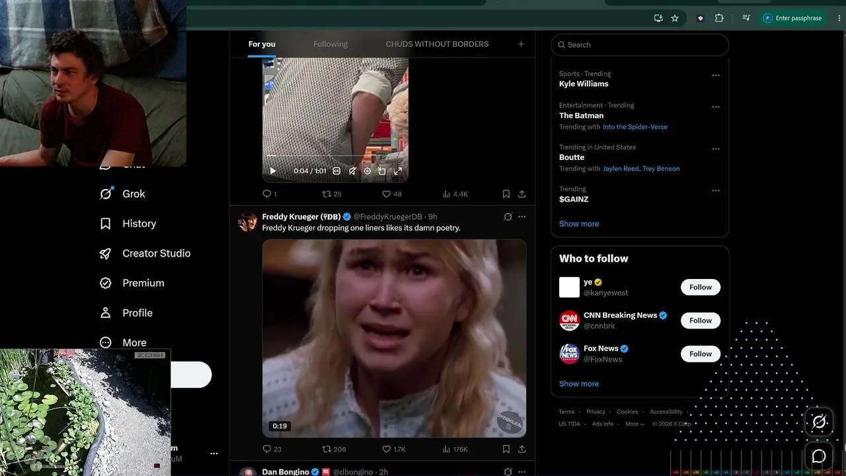Screen dimensions: 846x476
Task: Open Freddy Krueger (DB) display name
Action: [x=301, y=216]
